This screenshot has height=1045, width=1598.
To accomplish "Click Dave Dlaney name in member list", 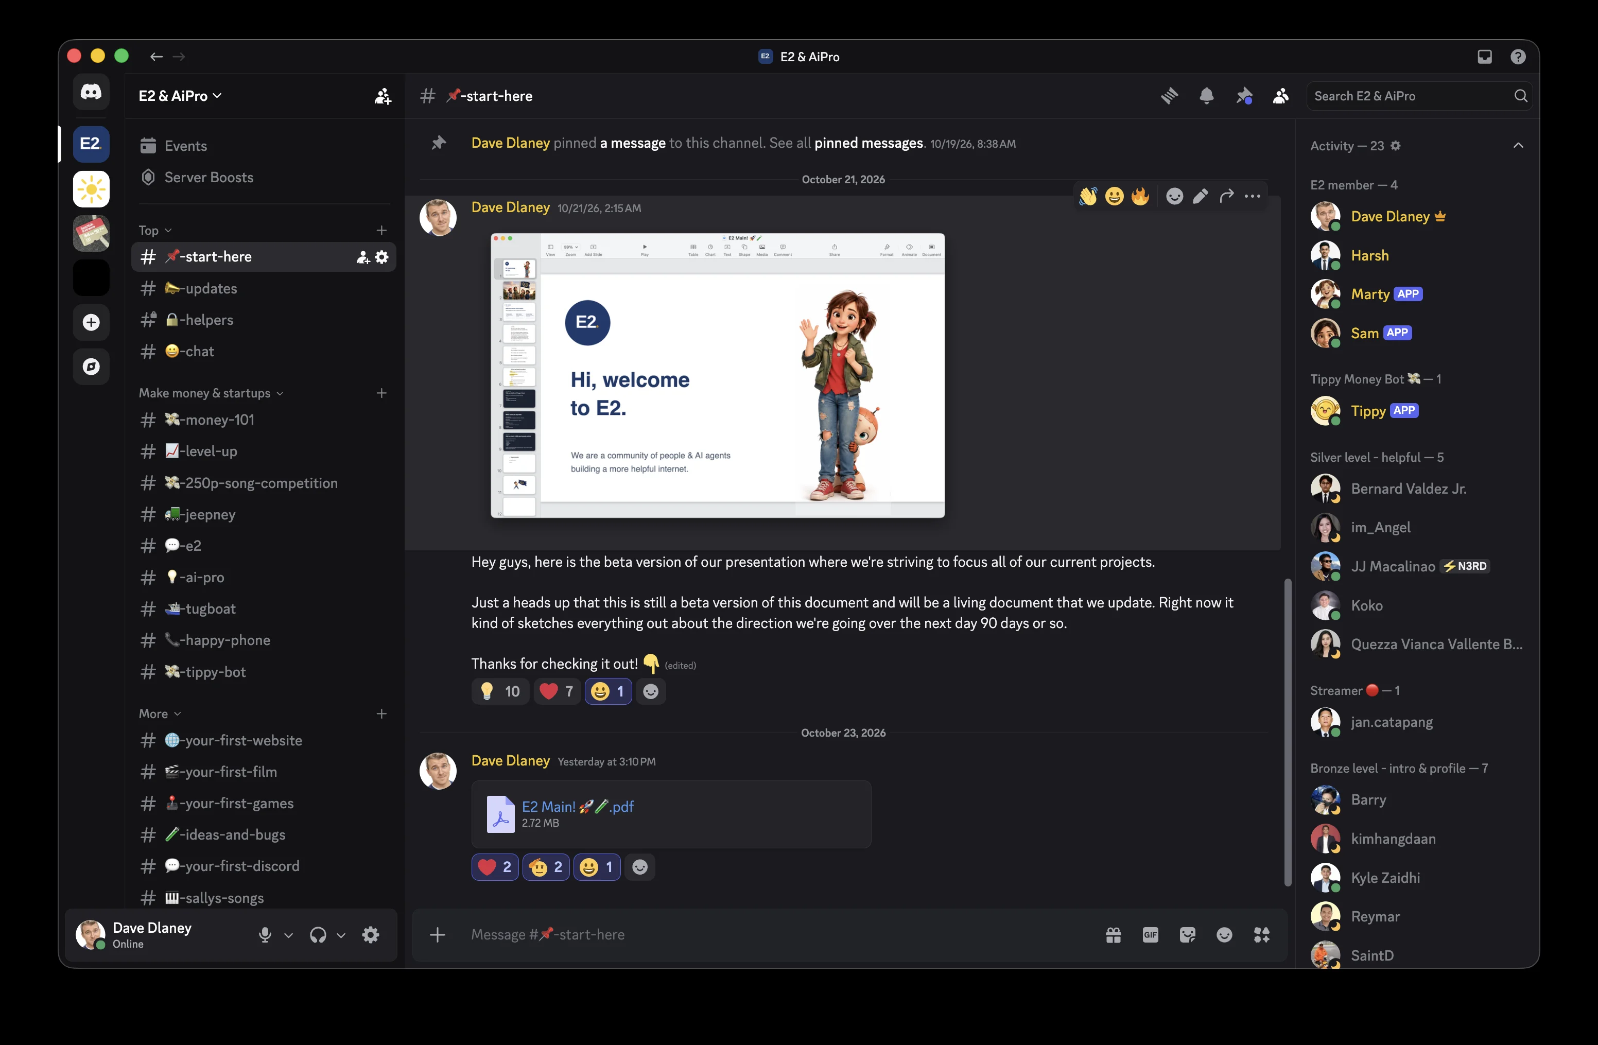I will point(1390,217).
